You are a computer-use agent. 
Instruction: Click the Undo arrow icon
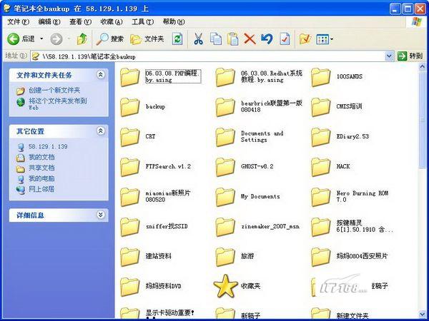pyautogui.click(x=267, y=39)
